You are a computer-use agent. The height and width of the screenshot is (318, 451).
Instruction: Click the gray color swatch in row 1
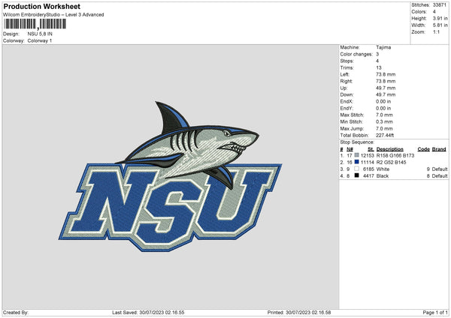click(x=356, y=155)
